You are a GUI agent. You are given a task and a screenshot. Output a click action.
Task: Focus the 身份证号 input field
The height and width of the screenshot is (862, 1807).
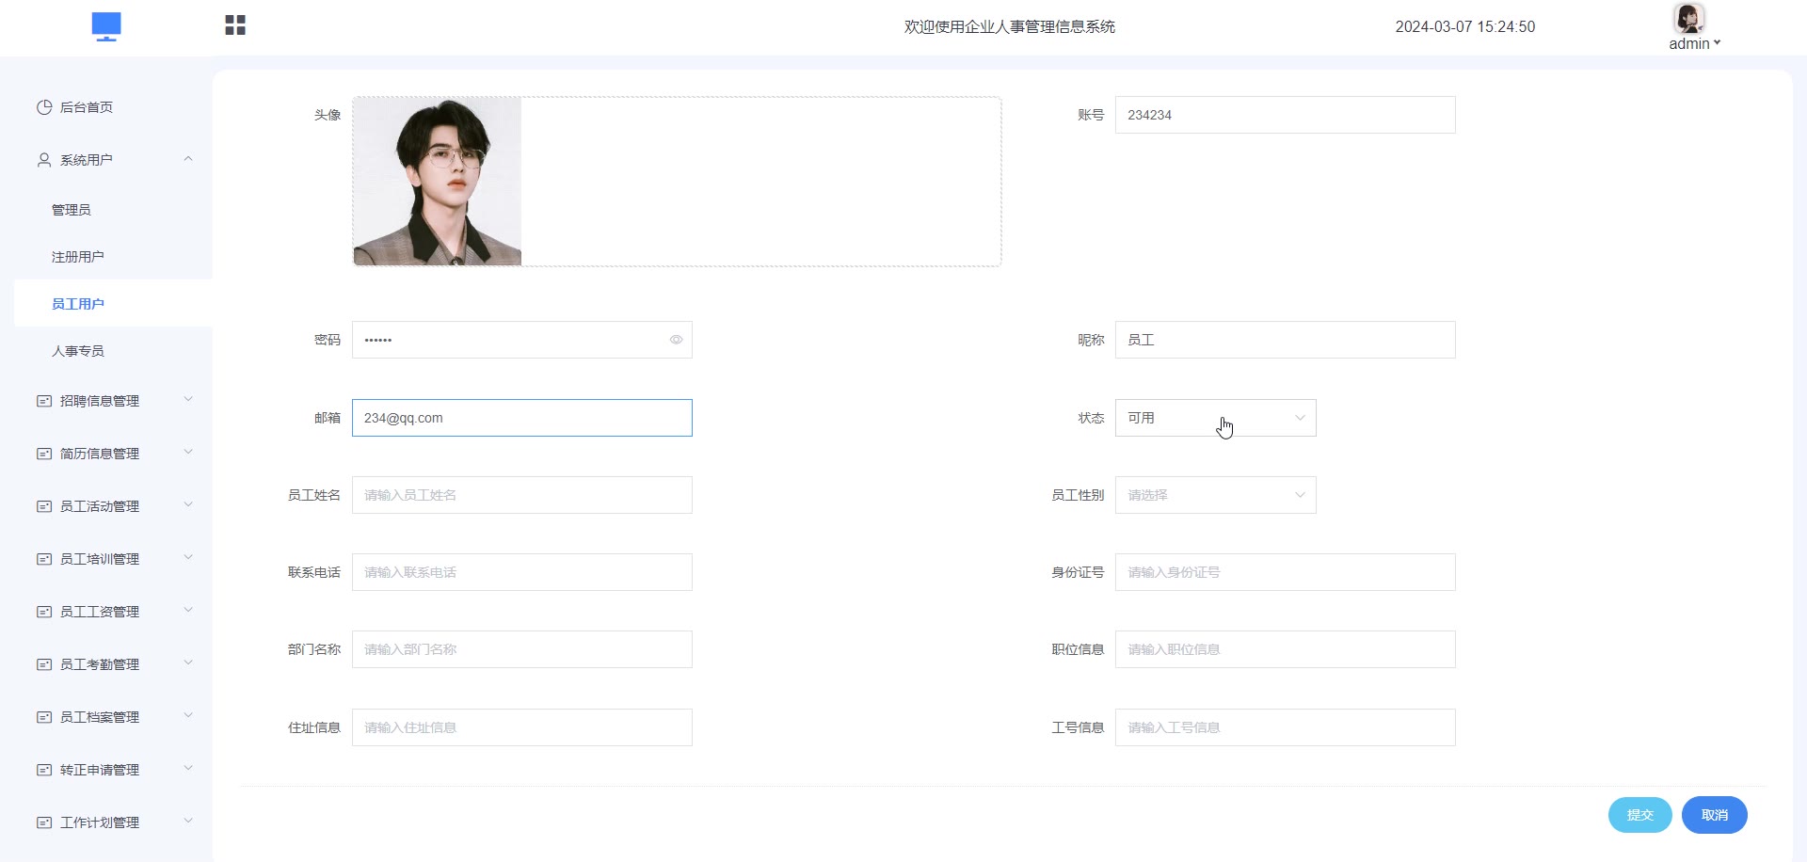pyautogui.click(x=1285, y=572)
